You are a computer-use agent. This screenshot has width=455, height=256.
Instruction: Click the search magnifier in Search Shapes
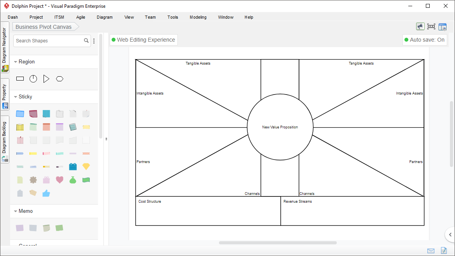click(x=86, y=40)
